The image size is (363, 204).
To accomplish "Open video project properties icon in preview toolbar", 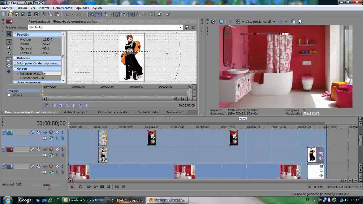I will point(213,22).
